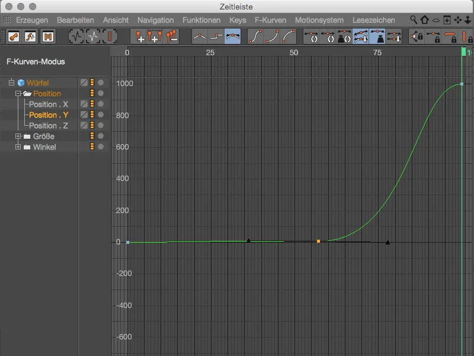Toggle Lock Time horizontal arrow
This screenshot has height=356, width=474.
[450, 37]
